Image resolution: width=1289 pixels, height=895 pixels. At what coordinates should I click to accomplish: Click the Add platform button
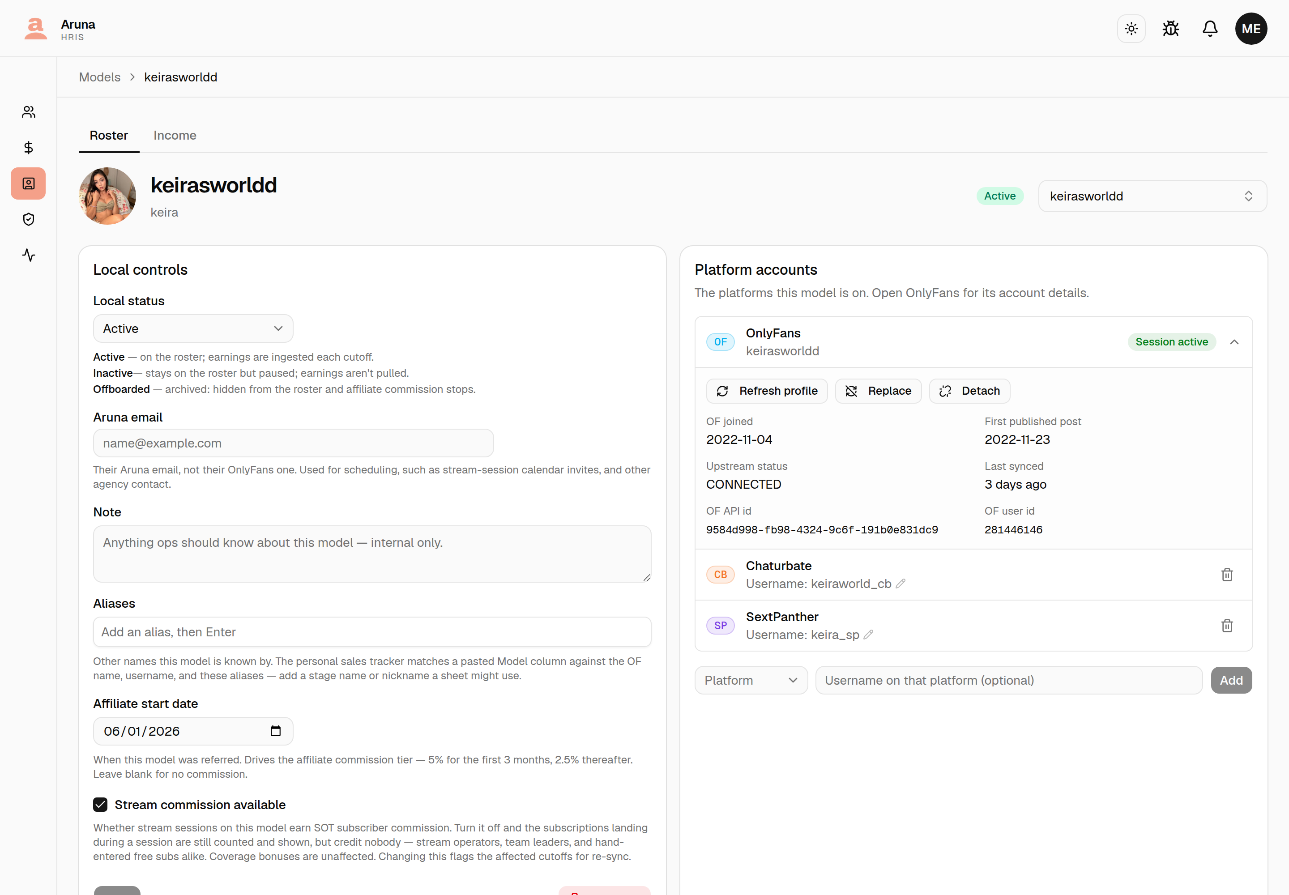coord(1231,681)
